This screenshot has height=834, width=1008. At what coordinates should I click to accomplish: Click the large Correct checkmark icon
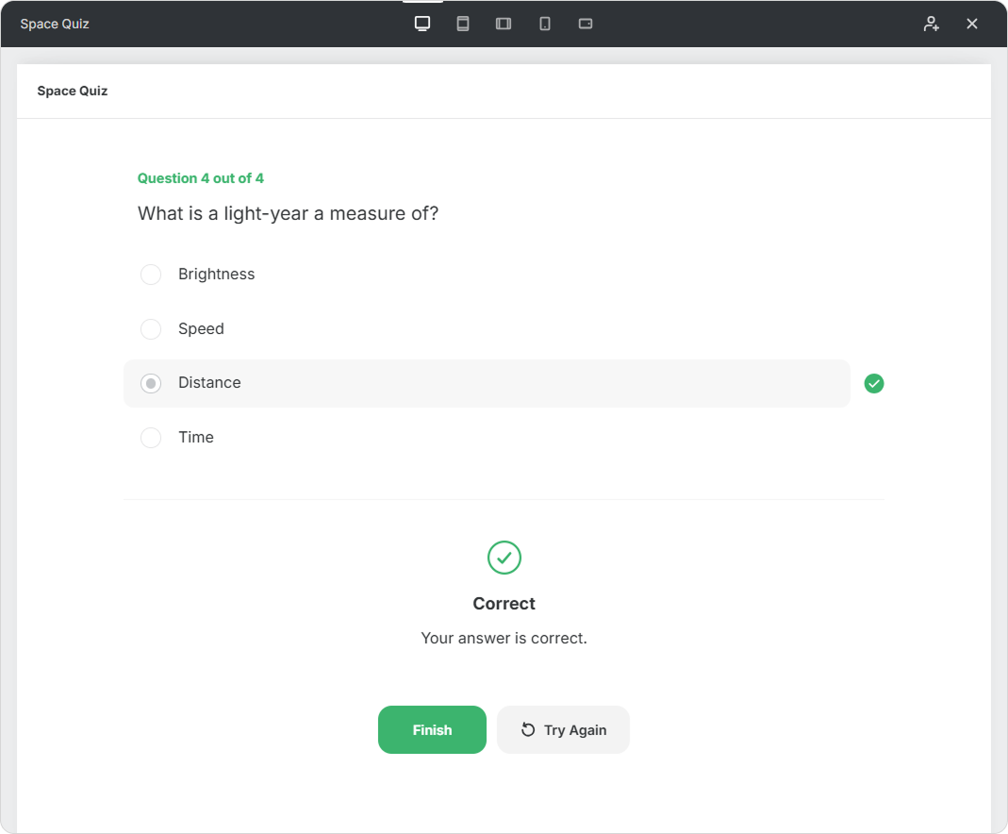click(x=504, y=558)
